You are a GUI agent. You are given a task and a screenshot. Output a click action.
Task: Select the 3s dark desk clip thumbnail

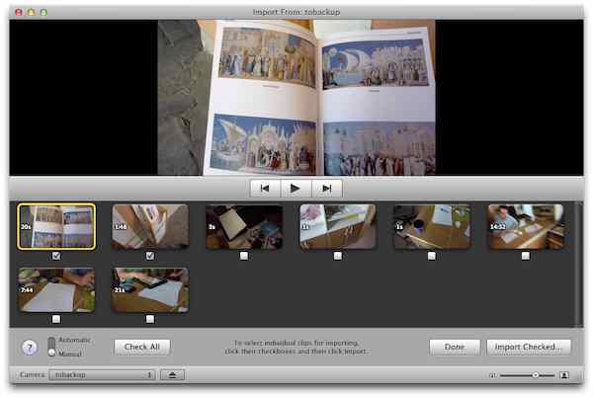244,226
